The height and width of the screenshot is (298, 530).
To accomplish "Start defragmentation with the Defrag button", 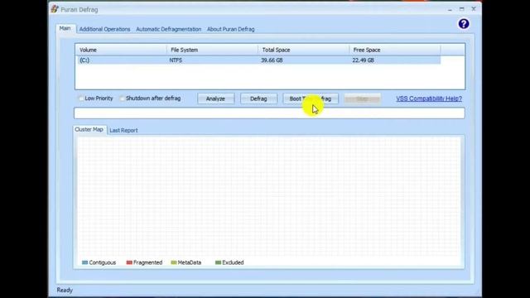I will (258, 99).
